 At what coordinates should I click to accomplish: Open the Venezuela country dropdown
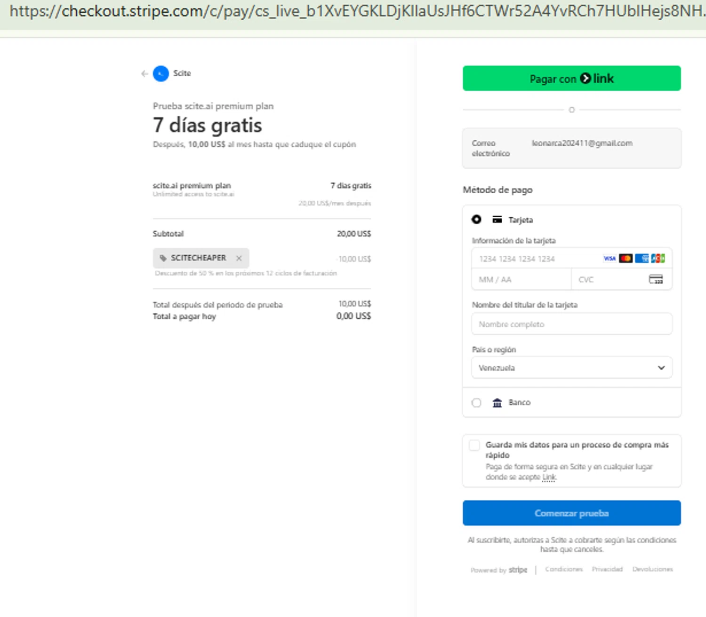571,368
